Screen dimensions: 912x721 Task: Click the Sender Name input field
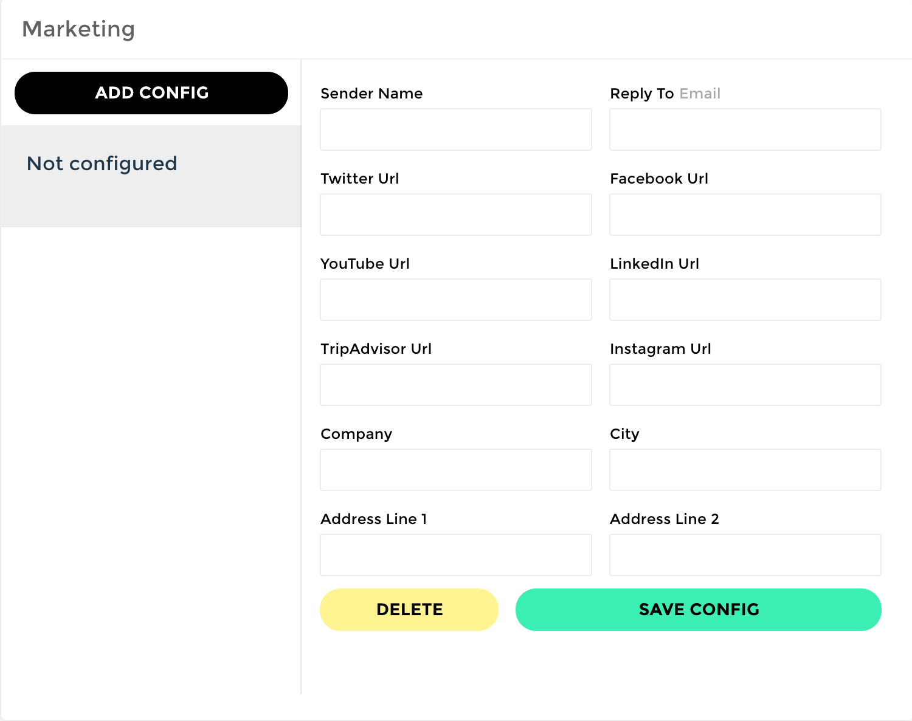click(x=455, y=129)
